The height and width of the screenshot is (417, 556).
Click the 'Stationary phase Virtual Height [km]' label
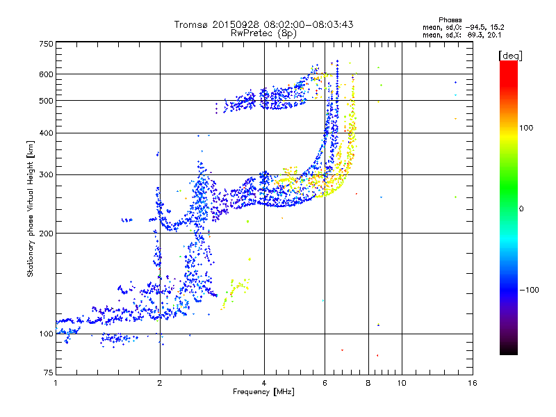pyautogui.click(x=31, y=208)
